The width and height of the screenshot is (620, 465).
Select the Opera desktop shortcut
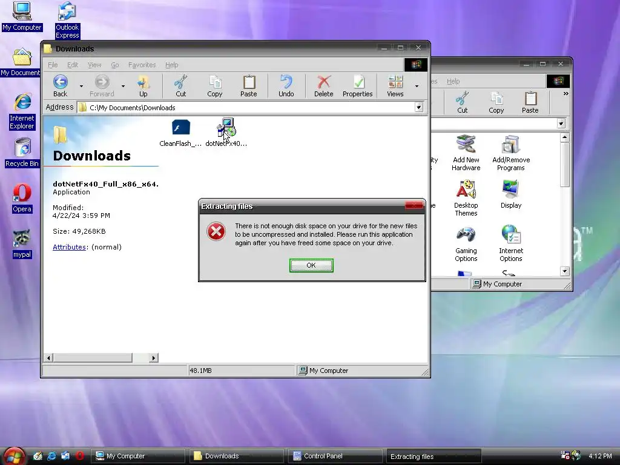click(x=22, y=198)
